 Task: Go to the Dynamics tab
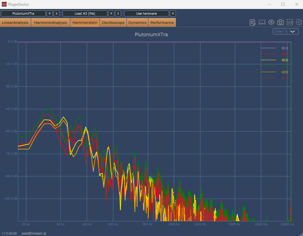click(137, 23)
